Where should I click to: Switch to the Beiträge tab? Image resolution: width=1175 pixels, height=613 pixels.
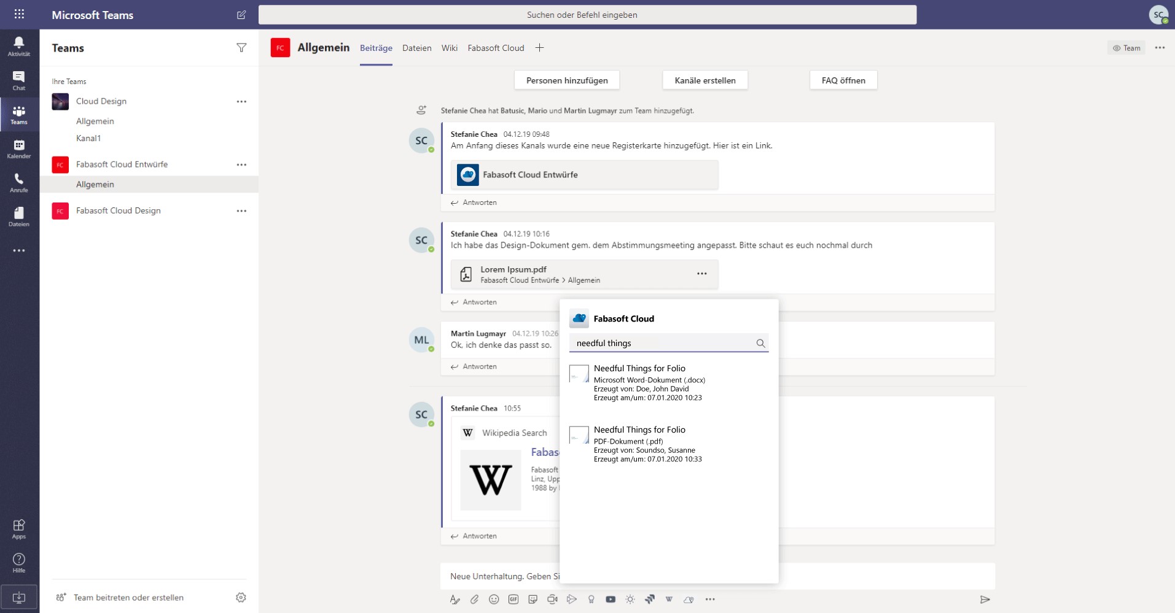click(x=376, y=48)
